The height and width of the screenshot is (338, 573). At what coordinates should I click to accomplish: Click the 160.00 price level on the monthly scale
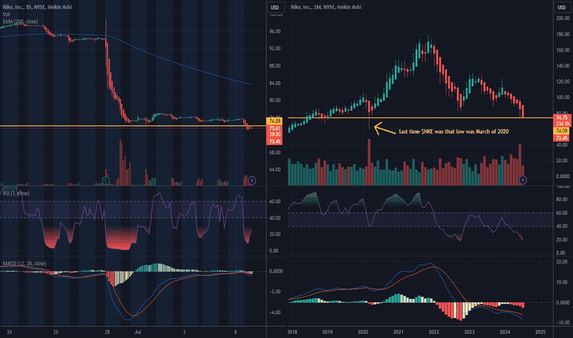pyautogui.click(x=563, y=50)
